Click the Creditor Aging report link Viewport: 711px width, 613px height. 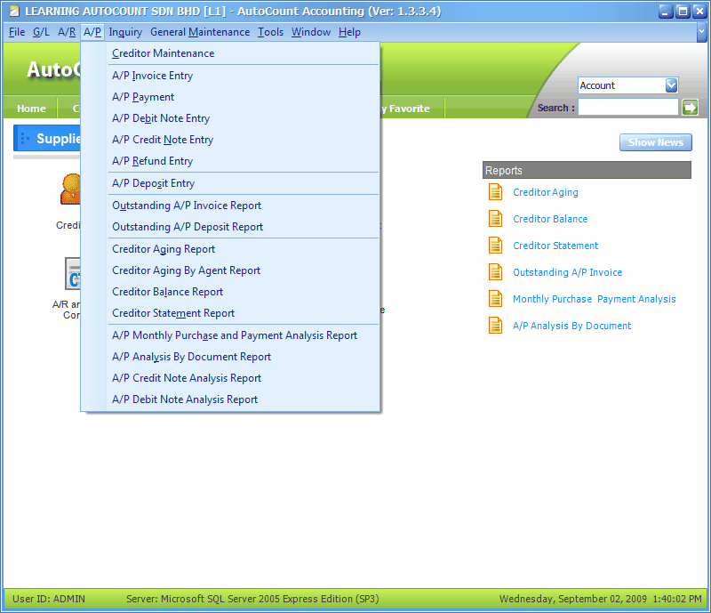click(546, 192)
